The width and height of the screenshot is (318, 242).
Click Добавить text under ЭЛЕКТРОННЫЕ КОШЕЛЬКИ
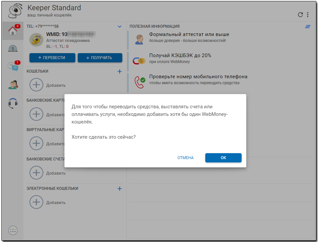[56, 203]
